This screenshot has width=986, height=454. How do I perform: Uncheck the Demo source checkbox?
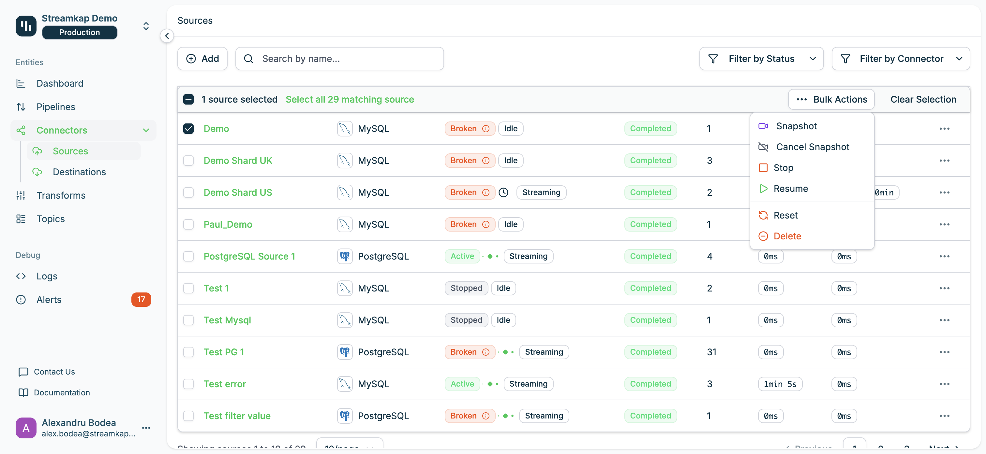[x=188, y=129]
